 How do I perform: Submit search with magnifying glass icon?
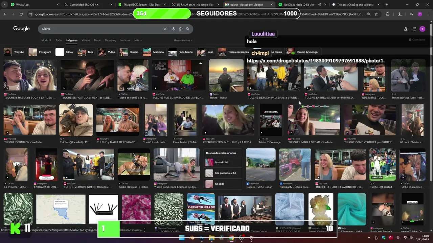click(x=188, y=29)
